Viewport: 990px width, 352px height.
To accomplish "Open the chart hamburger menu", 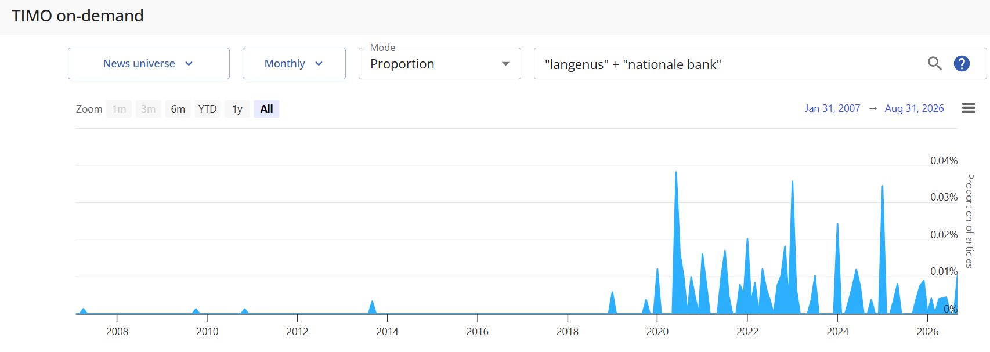I will coord(969,108).
